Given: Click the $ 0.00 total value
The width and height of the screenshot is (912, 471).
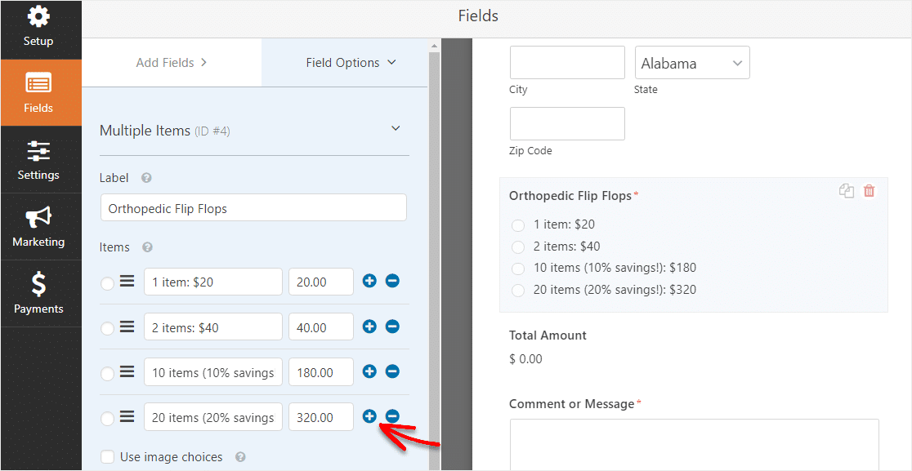Looking at the screenshot, I should 525,359.
